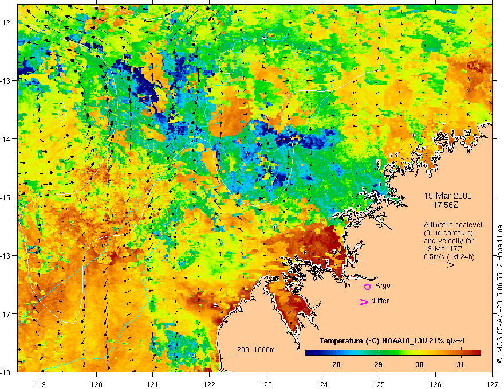This screenshot has height=389, width=504.
Task: Click the temperature color bar legend
Action: coord(393,353)
